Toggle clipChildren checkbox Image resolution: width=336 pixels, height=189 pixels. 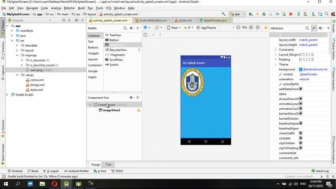tap(301, 143)
